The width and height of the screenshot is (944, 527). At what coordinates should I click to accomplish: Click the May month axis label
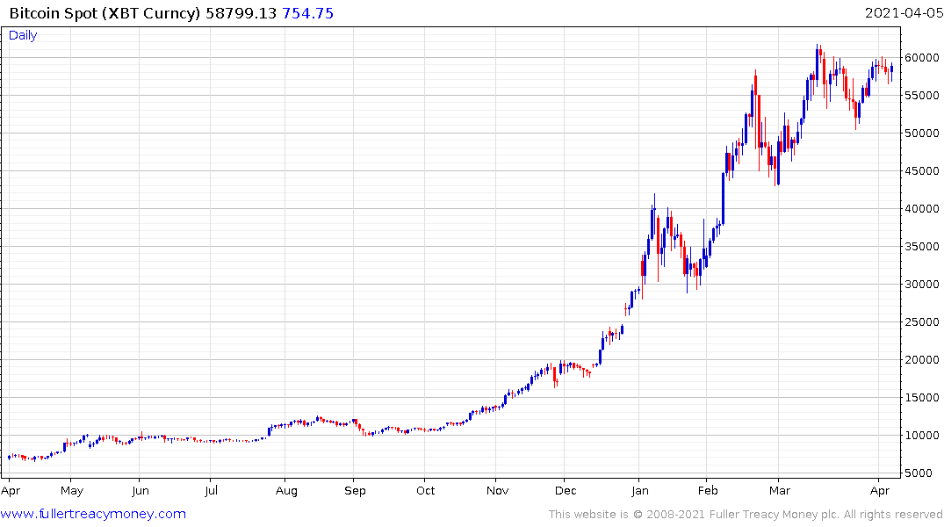coord(72,491)
